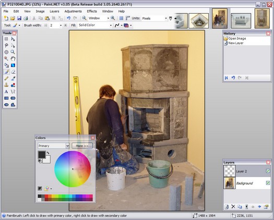Open the Adjustments menu
This screenshot has width=274, height=220.
pyautogui.click(x=73, y=11)
